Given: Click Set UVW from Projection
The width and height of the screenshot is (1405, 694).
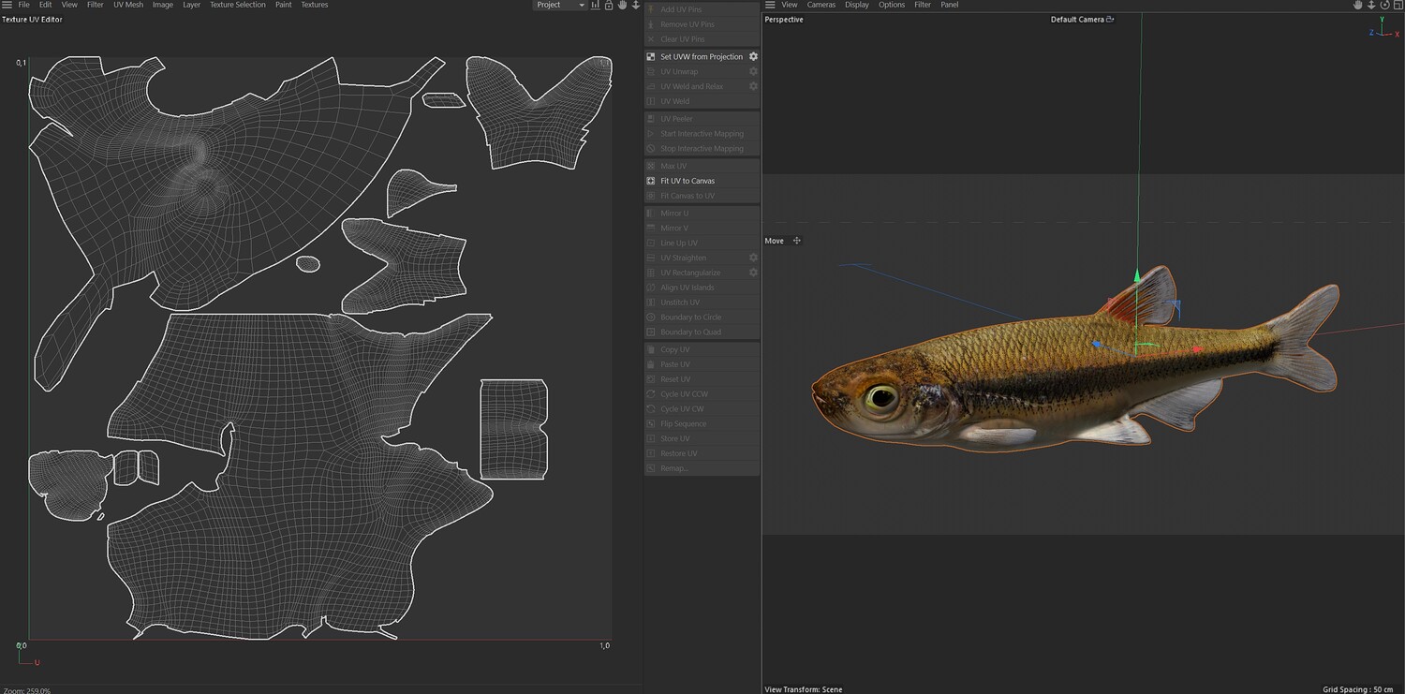Looking at the screenshot, I should click(x=701, y=57).
